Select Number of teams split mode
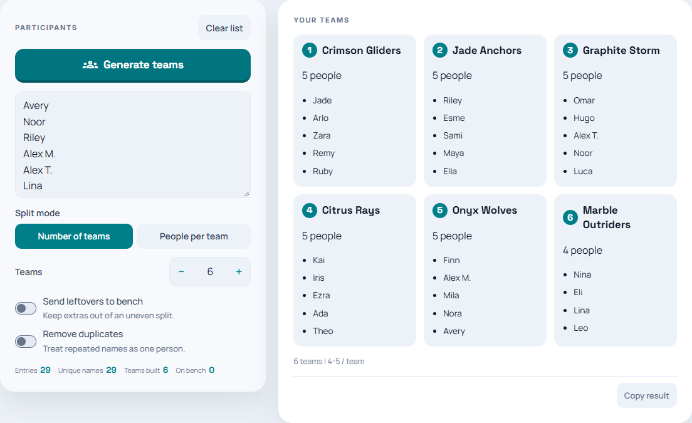 click(x=74, y=236)
